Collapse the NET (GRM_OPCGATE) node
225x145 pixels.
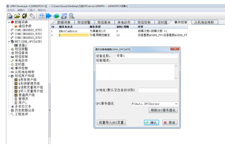(9, 42)
